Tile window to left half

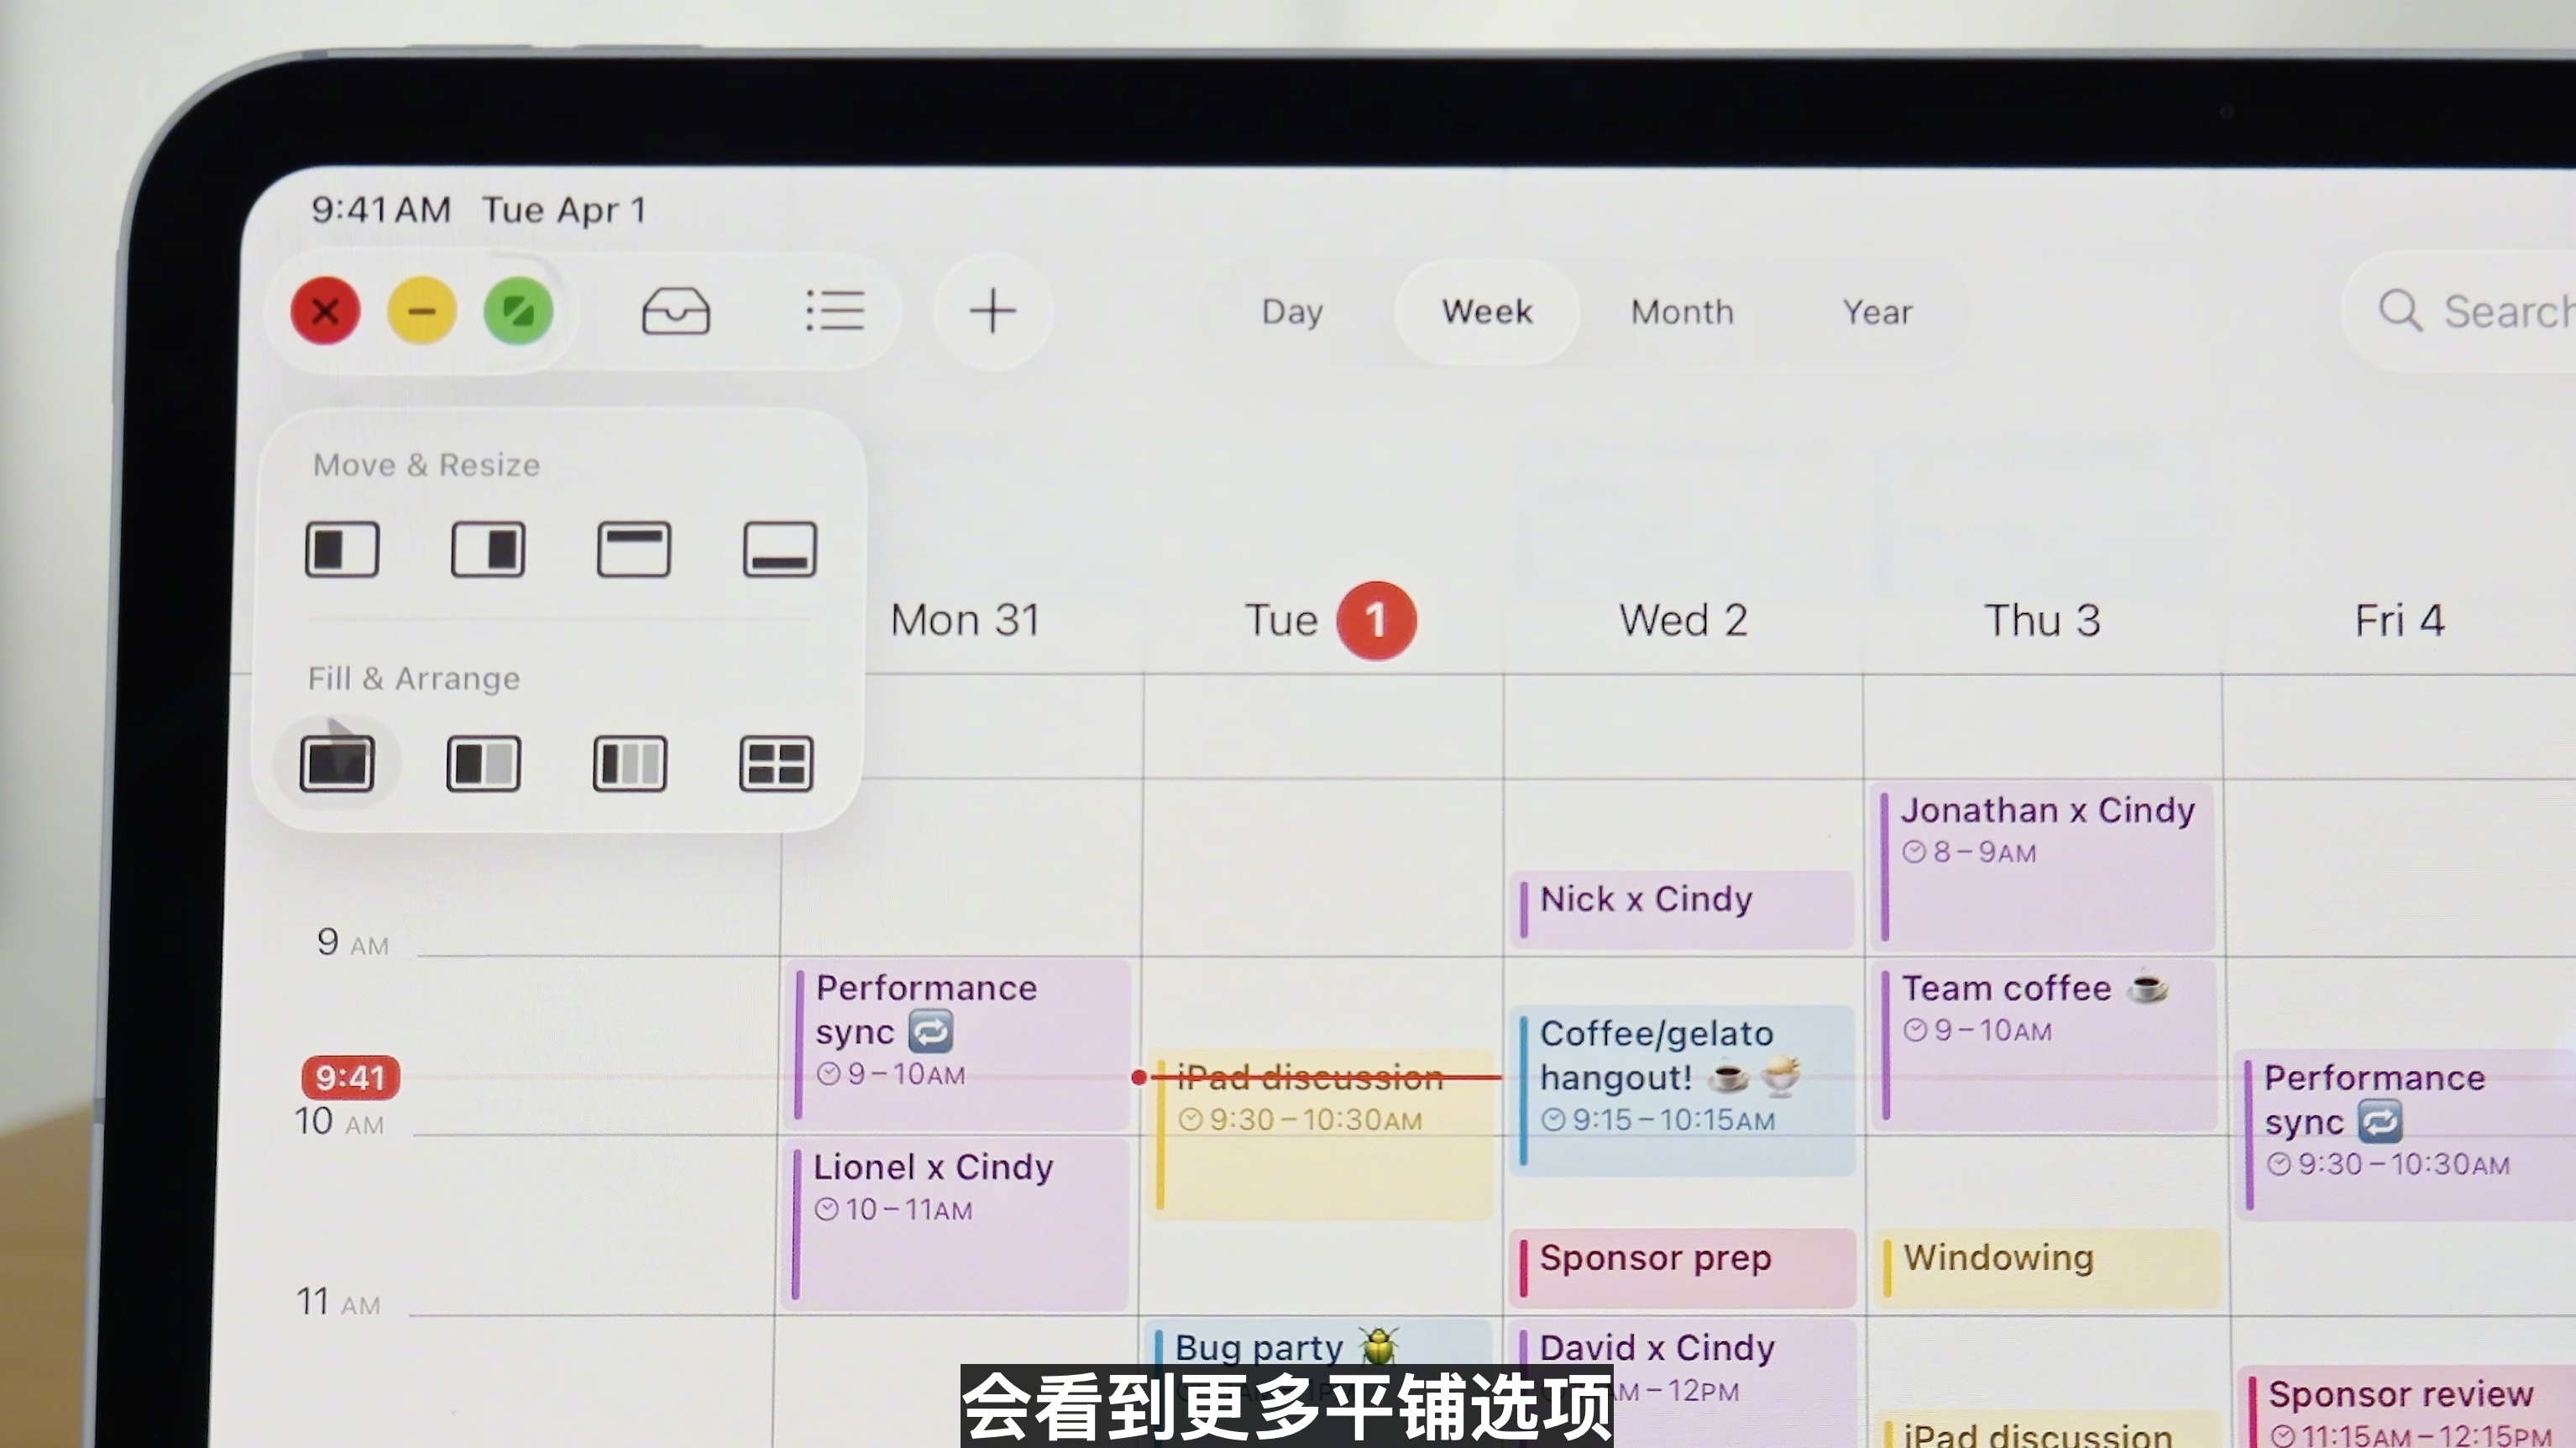coord(342,549)
